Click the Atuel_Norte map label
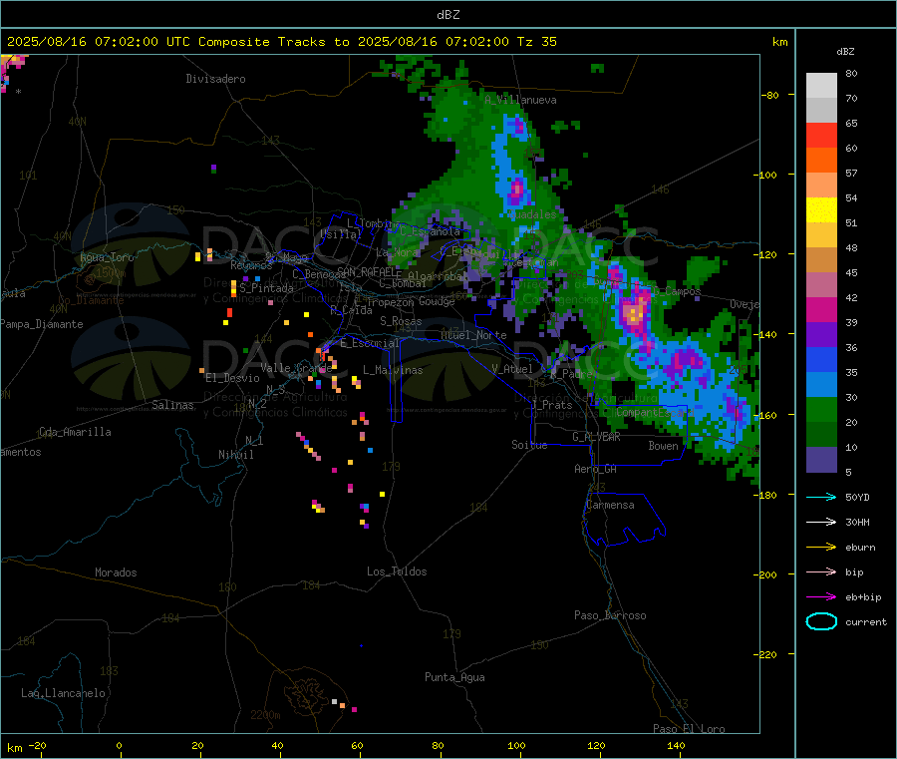The image size is (897, 759). coord(473,335)
